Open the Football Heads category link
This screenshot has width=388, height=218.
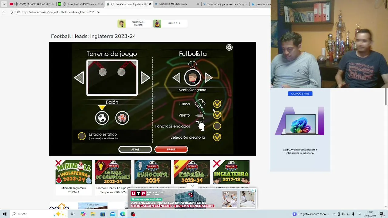pyautogui.click(x=134, y=24)
